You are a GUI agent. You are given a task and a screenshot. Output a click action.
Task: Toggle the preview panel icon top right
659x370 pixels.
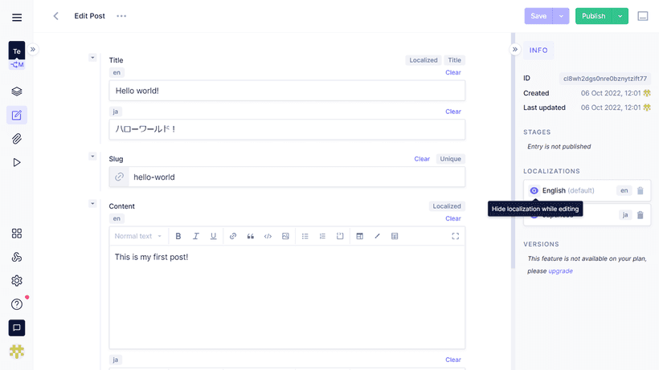tap(643, 16)
